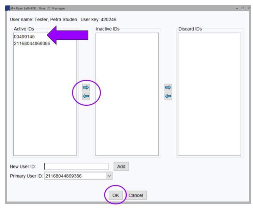Move selected ID from Active to Inactive
This screenshot has width=253, height=208.
86,88
